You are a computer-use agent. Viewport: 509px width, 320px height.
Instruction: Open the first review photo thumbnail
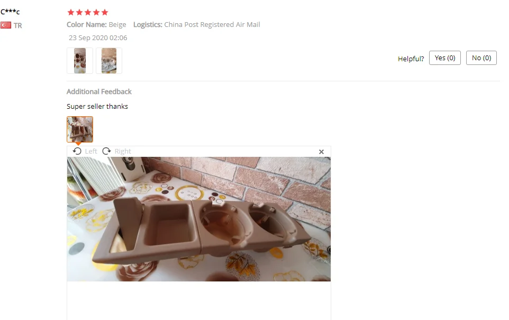(x=80, y=61)
